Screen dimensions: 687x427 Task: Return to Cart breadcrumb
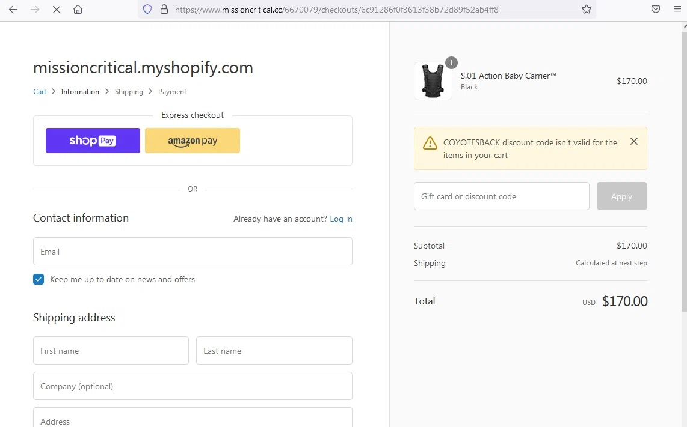coord(40,92)
